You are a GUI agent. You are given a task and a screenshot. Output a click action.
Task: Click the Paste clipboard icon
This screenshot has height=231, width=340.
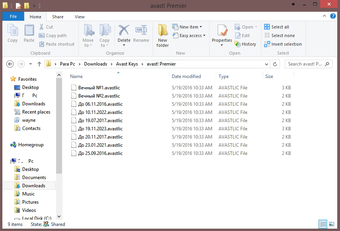29,30
